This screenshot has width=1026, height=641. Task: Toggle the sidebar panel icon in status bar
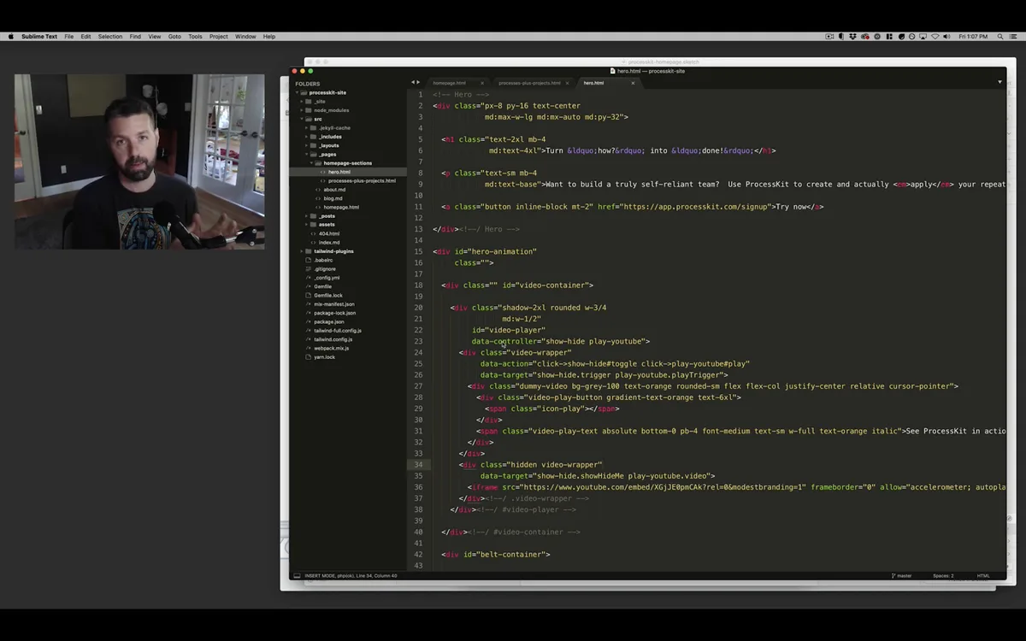tap(297, 576)
